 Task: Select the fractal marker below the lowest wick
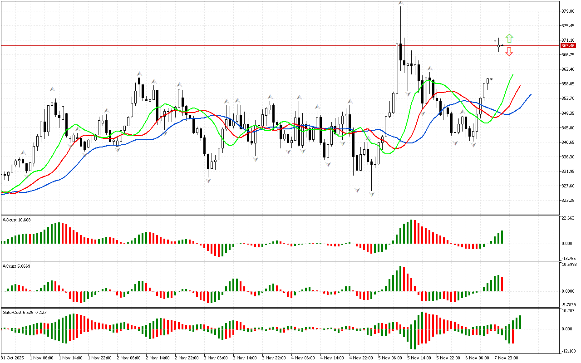tap(372, 194)
